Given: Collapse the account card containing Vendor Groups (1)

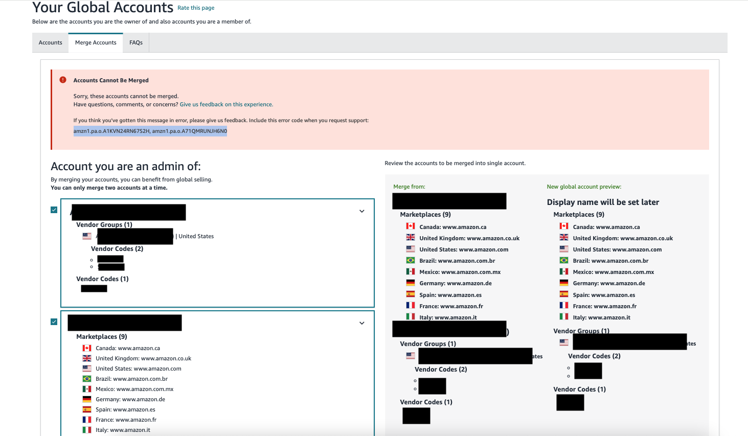Looking at the screenshot, I should 362,211.
